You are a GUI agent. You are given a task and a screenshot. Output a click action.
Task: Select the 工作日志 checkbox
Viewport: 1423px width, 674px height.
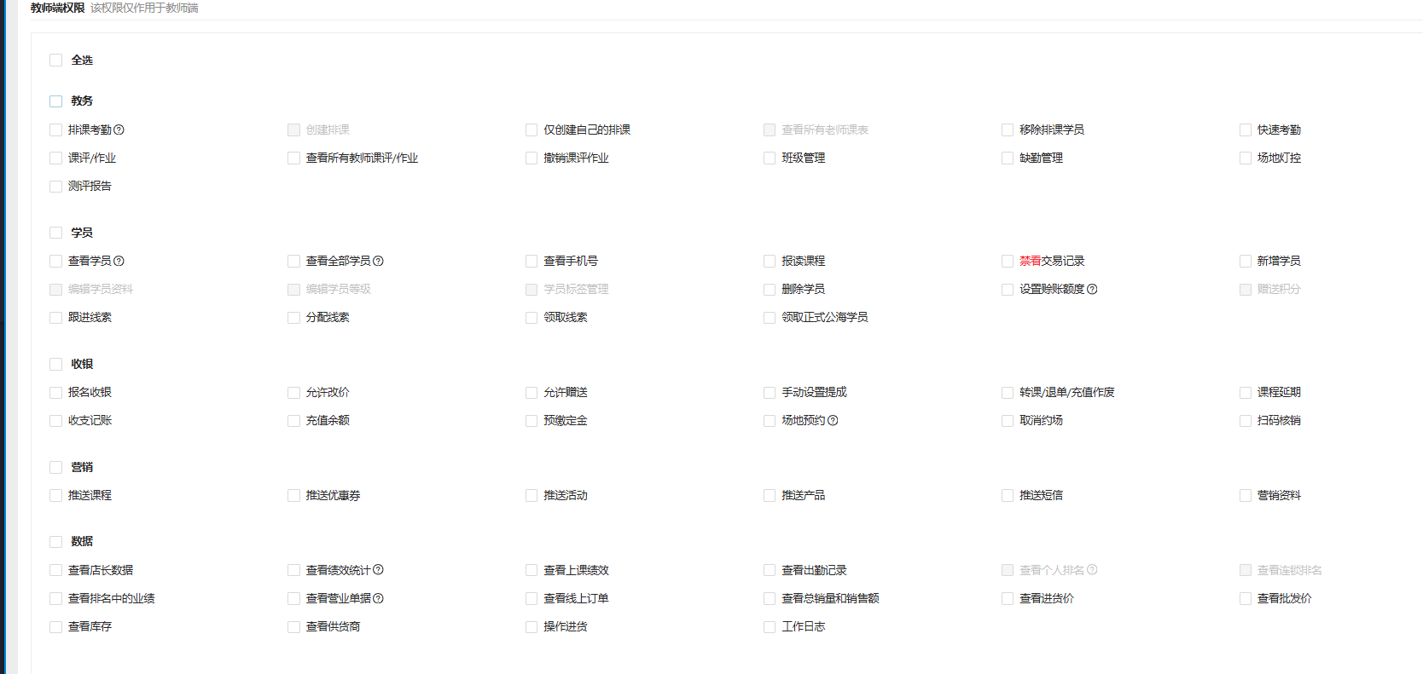[x=770, y=627]
